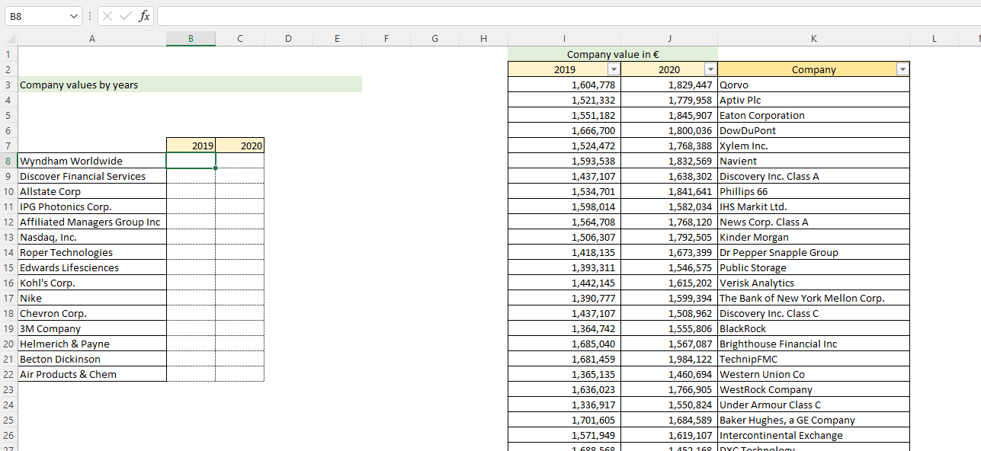Open the Company column filter dropdown arrow

point(902,69)
